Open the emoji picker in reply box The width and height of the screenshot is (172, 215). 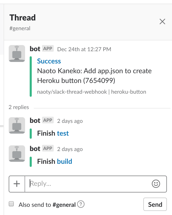tap(156, 184)
